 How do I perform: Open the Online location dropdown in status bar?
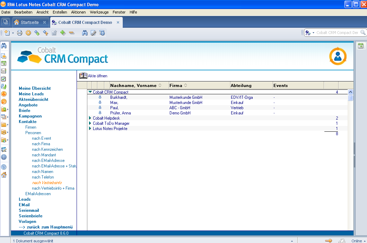[x=359, y=241]
